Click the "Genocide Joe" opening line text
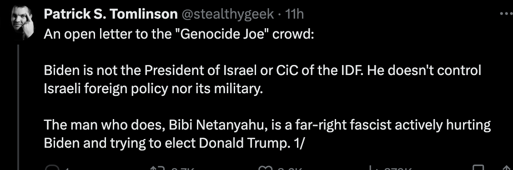The width and height of the screenshot is (513, 170). click(x=179, y=34)
